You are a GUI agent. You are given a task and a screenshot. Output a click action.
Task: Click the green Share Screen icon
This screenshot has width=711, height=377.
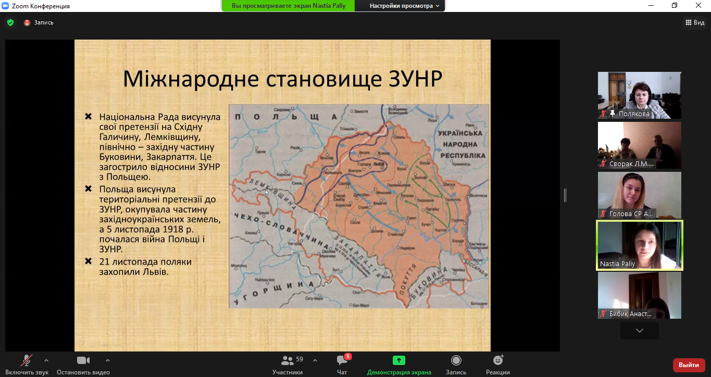399,360
